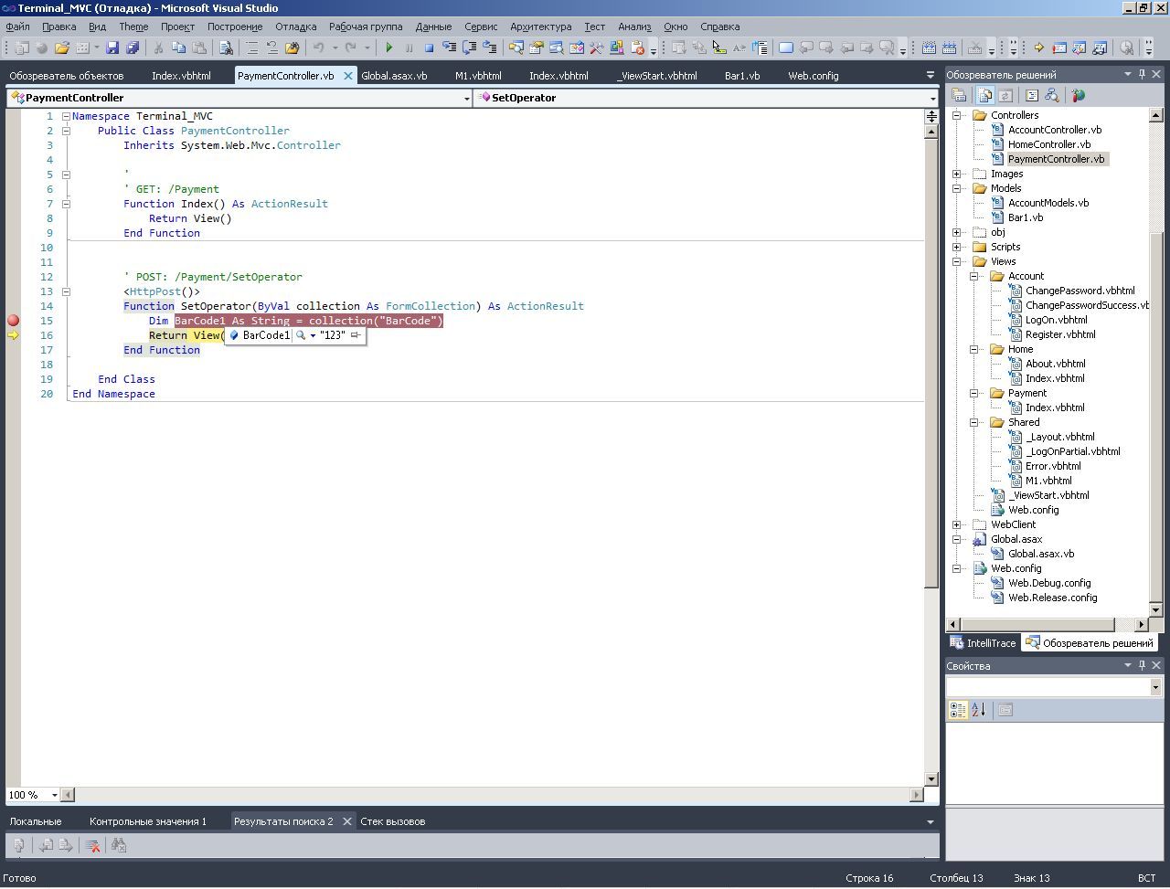Click the View Code icon in Solution Explorer
The width and height of the screenshot is (1170, 889).
[1032, 95]
